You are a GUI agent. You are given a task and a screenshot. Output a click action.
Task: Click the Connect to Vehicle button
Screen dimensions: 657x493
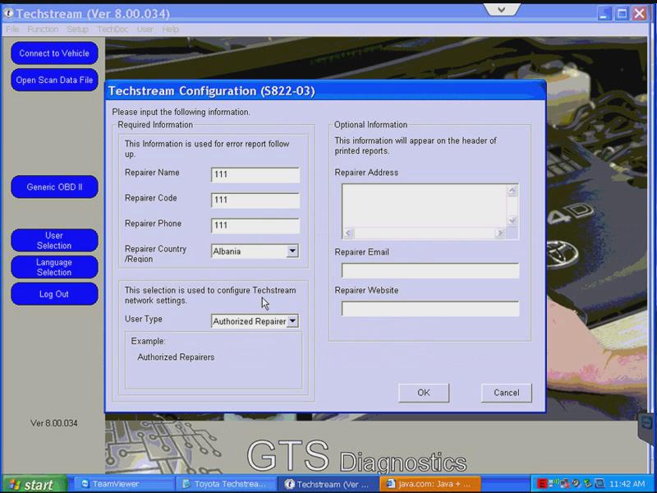tap(54, 53)
